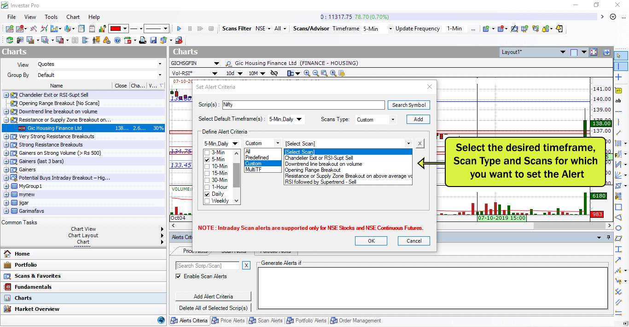
Task: Choose Opening Range Breakout from scan list
Action: pyautogui.click(x=313, y=170)
